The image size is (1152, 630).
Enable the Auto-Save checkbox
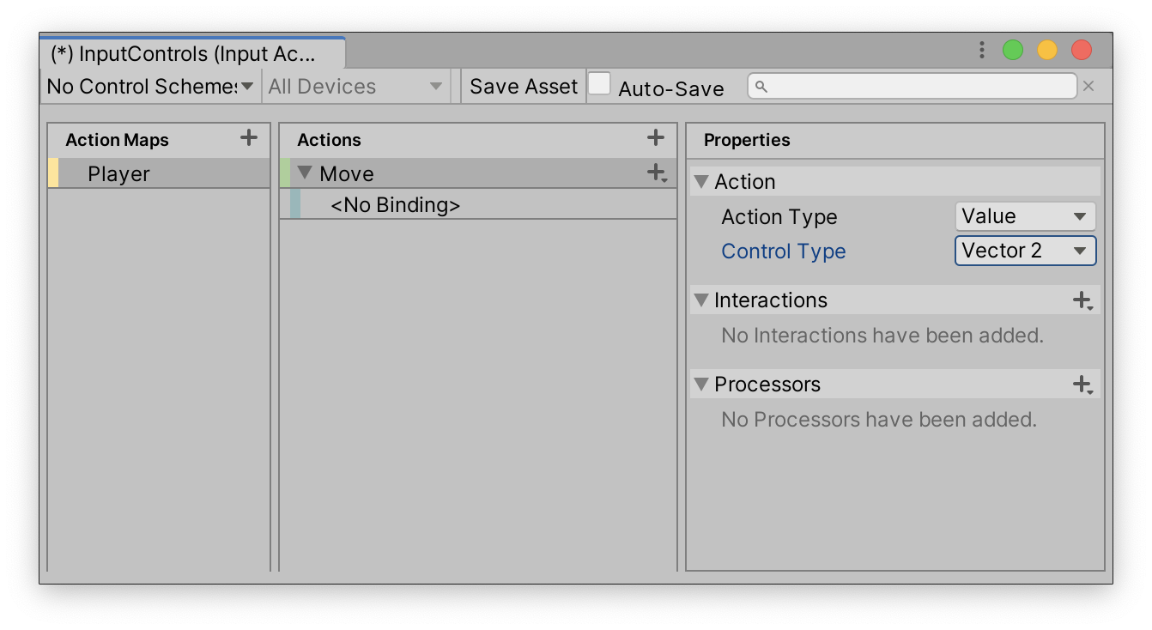tap(599, 84)
